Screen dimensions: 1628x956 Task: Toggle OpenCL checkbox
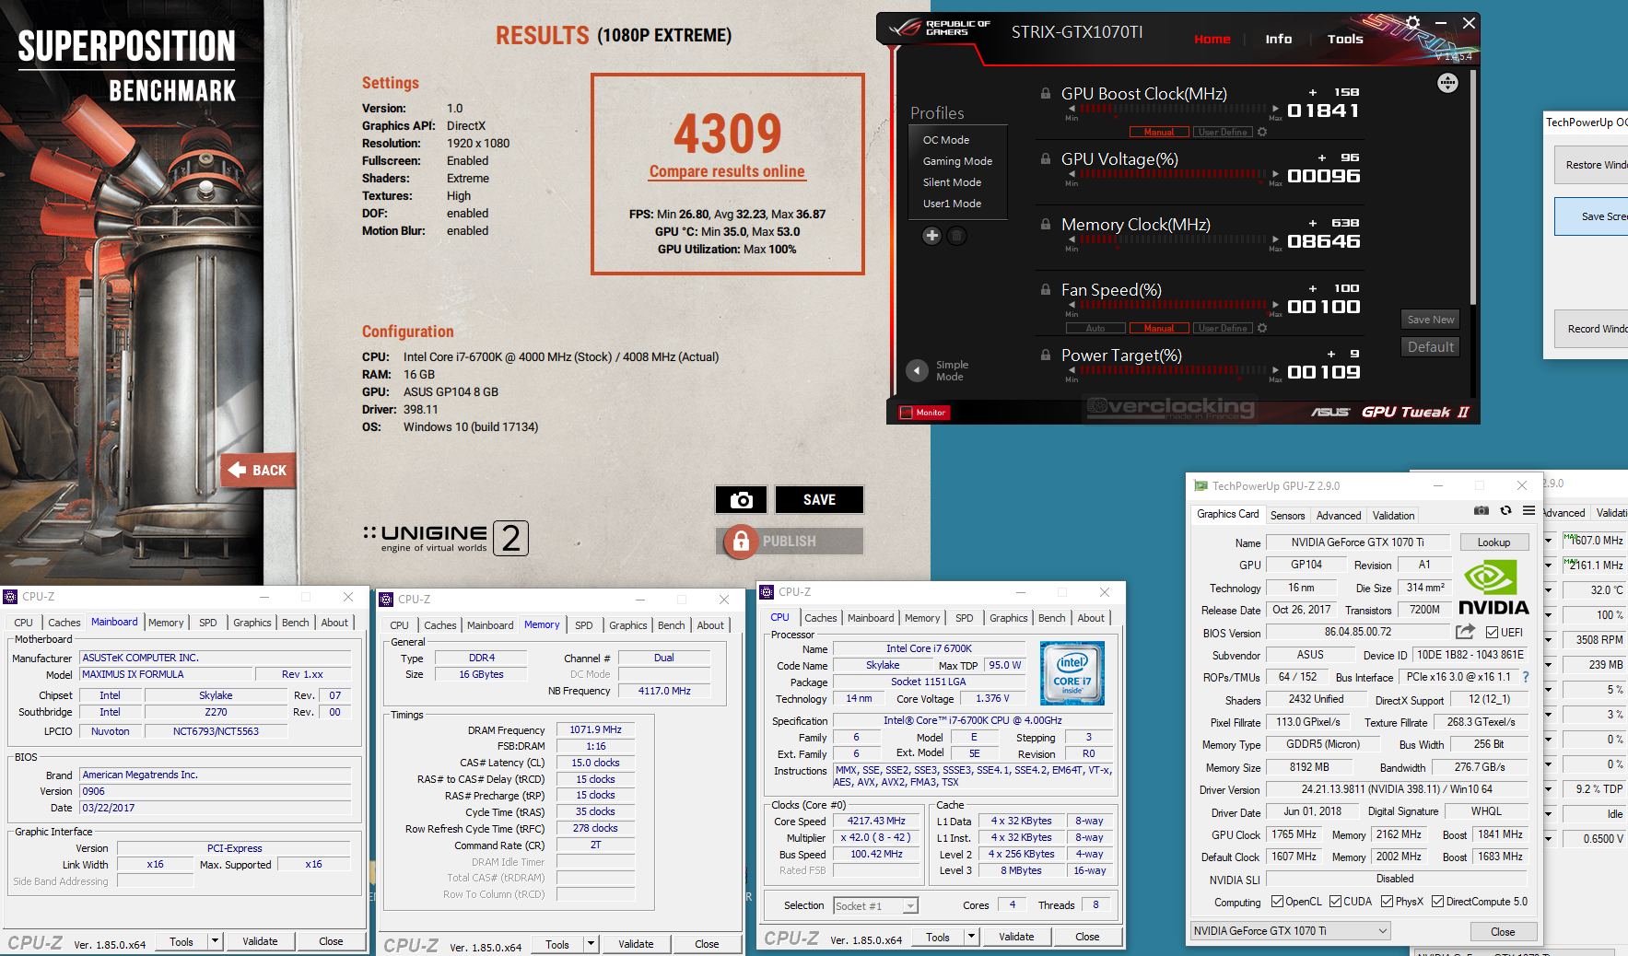click(x=1277, y=902)
